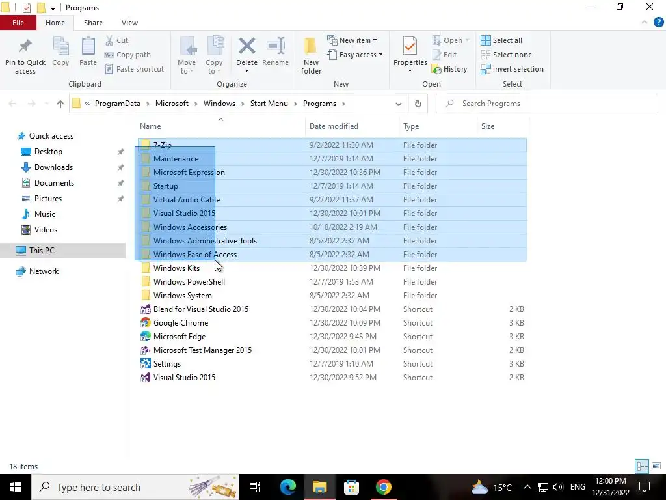This screenshot has width=666, height=500.
Task: Expand the Open command dropdown
Action: (x=467, y=40)
